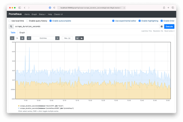183x122 pixels.
Task: Enable Use local time checkbox
Action: (x=9, y=21)
